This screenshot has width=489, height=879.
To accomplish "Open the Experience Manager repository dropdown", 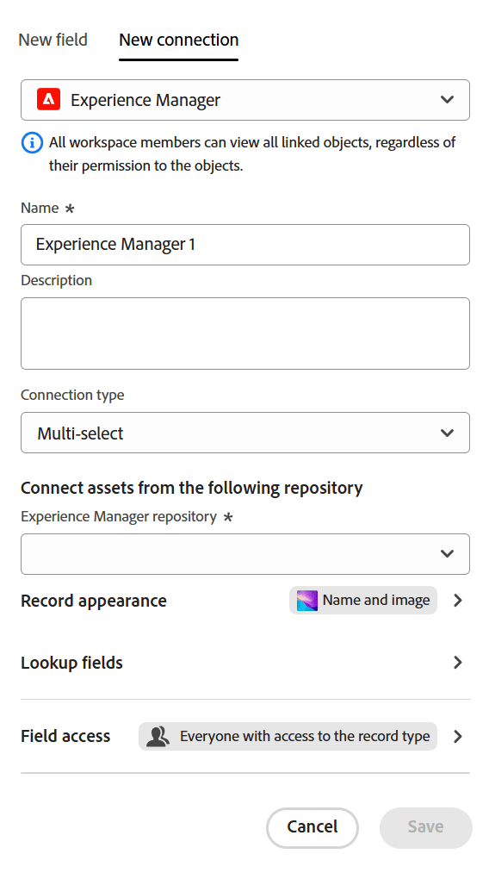I will [245, 554].
